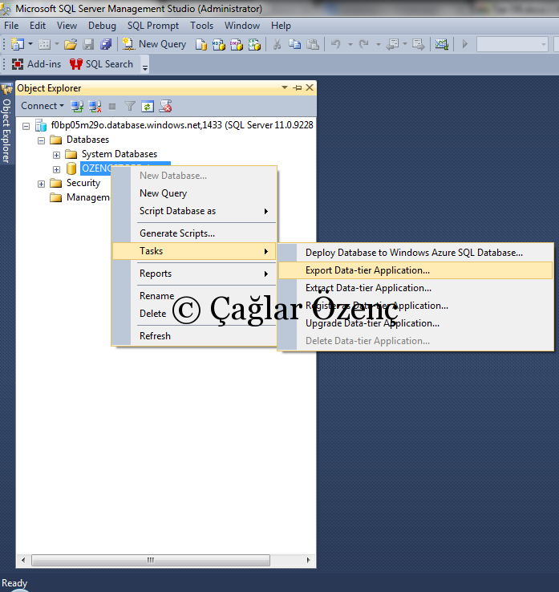Image resolution: width=559 pixels, height=592 pixels.
Task: Open the SQL Prompt toolbar options arrow
Action: (x=145, y=67)
